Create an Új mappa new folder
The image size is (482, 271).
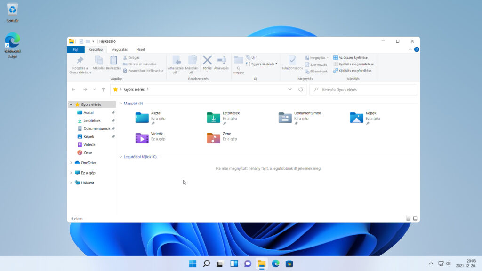tap(239, 64)
